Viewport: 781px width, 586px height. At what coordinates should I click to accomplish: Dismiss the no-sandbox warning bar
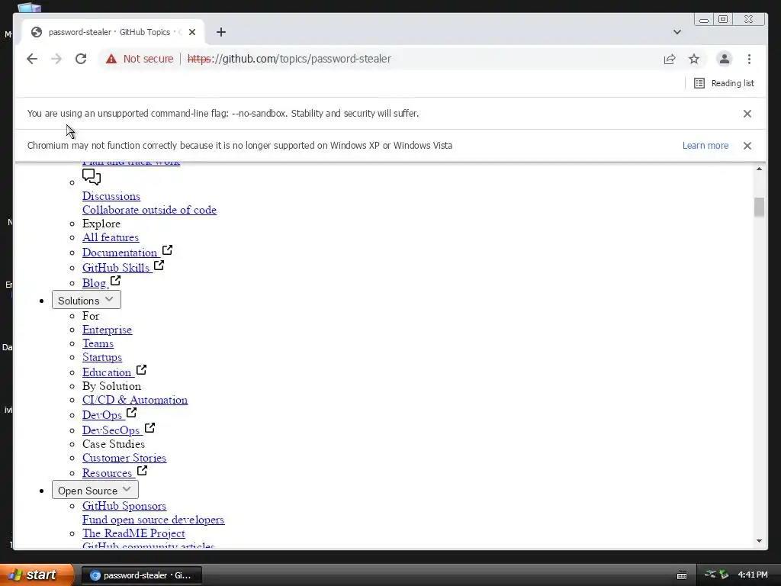(747, 114)
